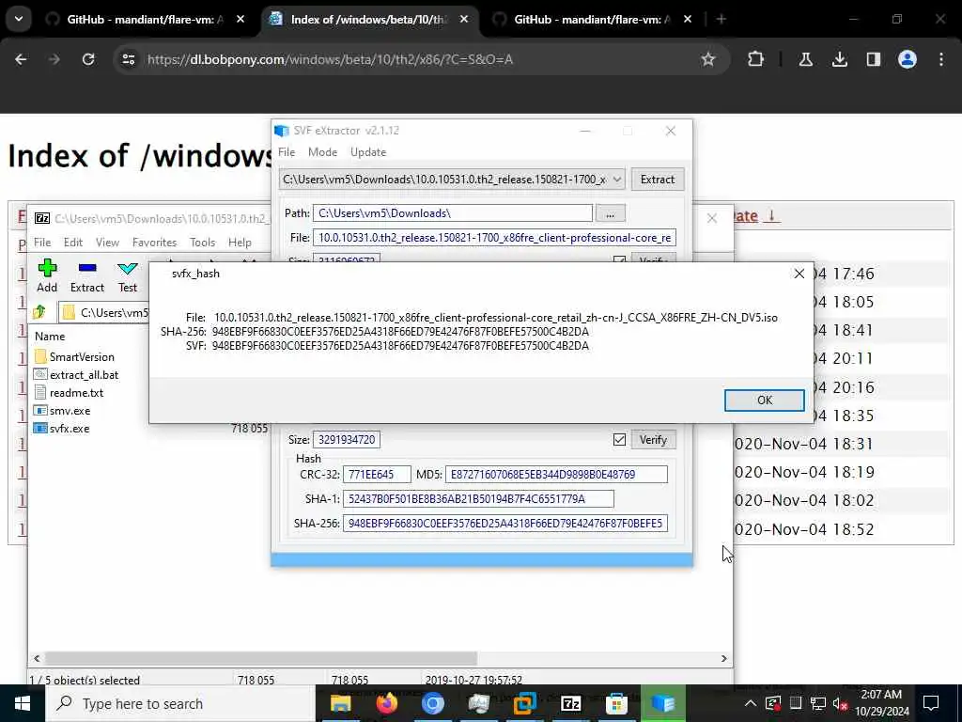Viewport: 962px width, 722px height.
Task: Click the CRC-32 value field
Action: click(x=377, y=475)
